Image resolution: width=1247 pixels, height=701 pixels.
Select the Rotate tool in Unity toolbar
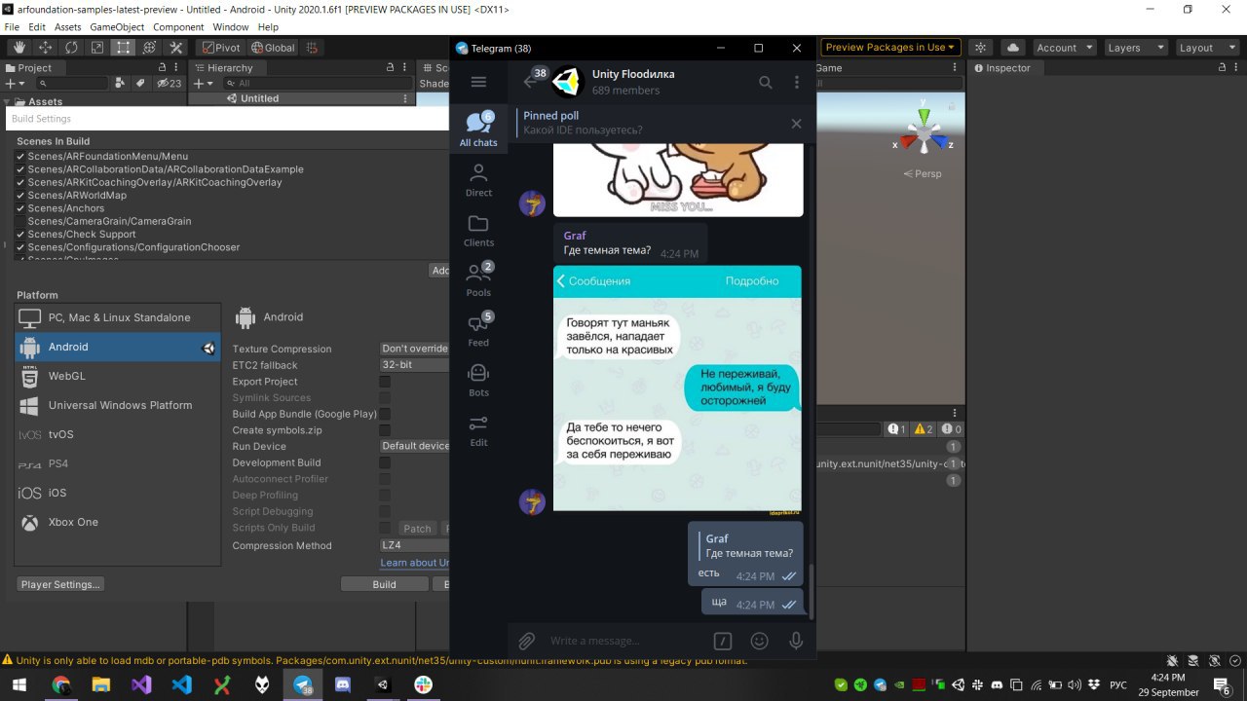71,47
